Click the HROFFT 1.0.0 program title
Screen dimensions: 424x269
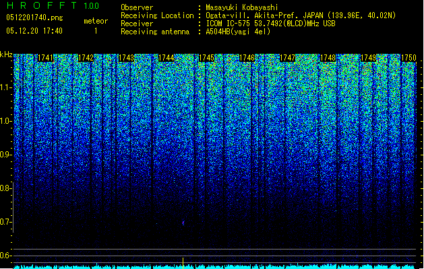coord(53,5)
